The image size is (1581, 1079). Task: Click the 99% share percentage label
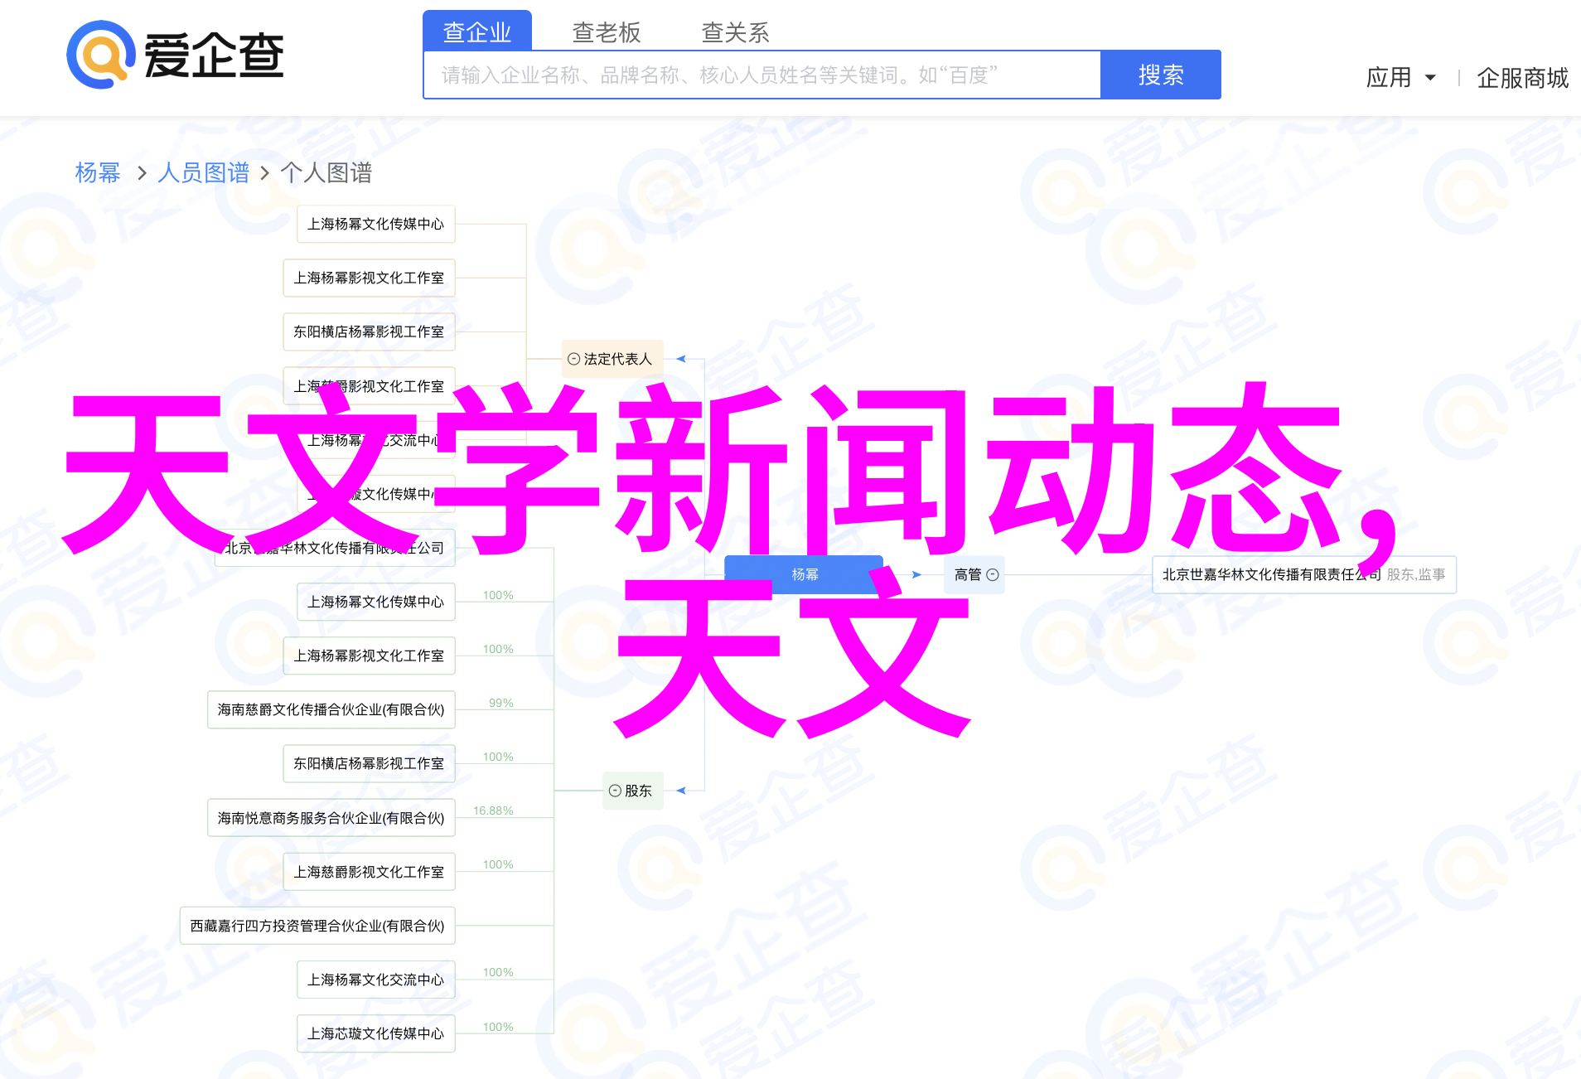[x=501, y=703]
